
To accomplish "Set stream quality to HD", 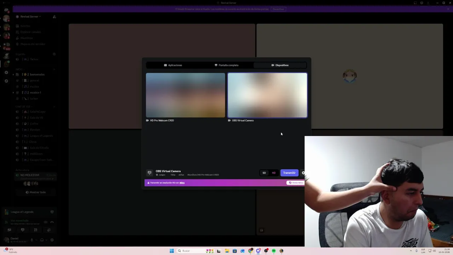I will (x=274, y=173).
